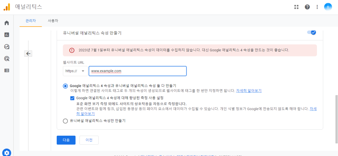Click the back arrow button
This screenshot has width=338, height=156.
pos(28,54)
